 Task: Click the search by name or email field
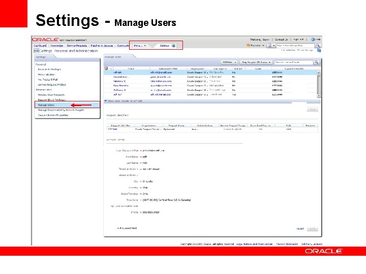[x=294, y=62]
